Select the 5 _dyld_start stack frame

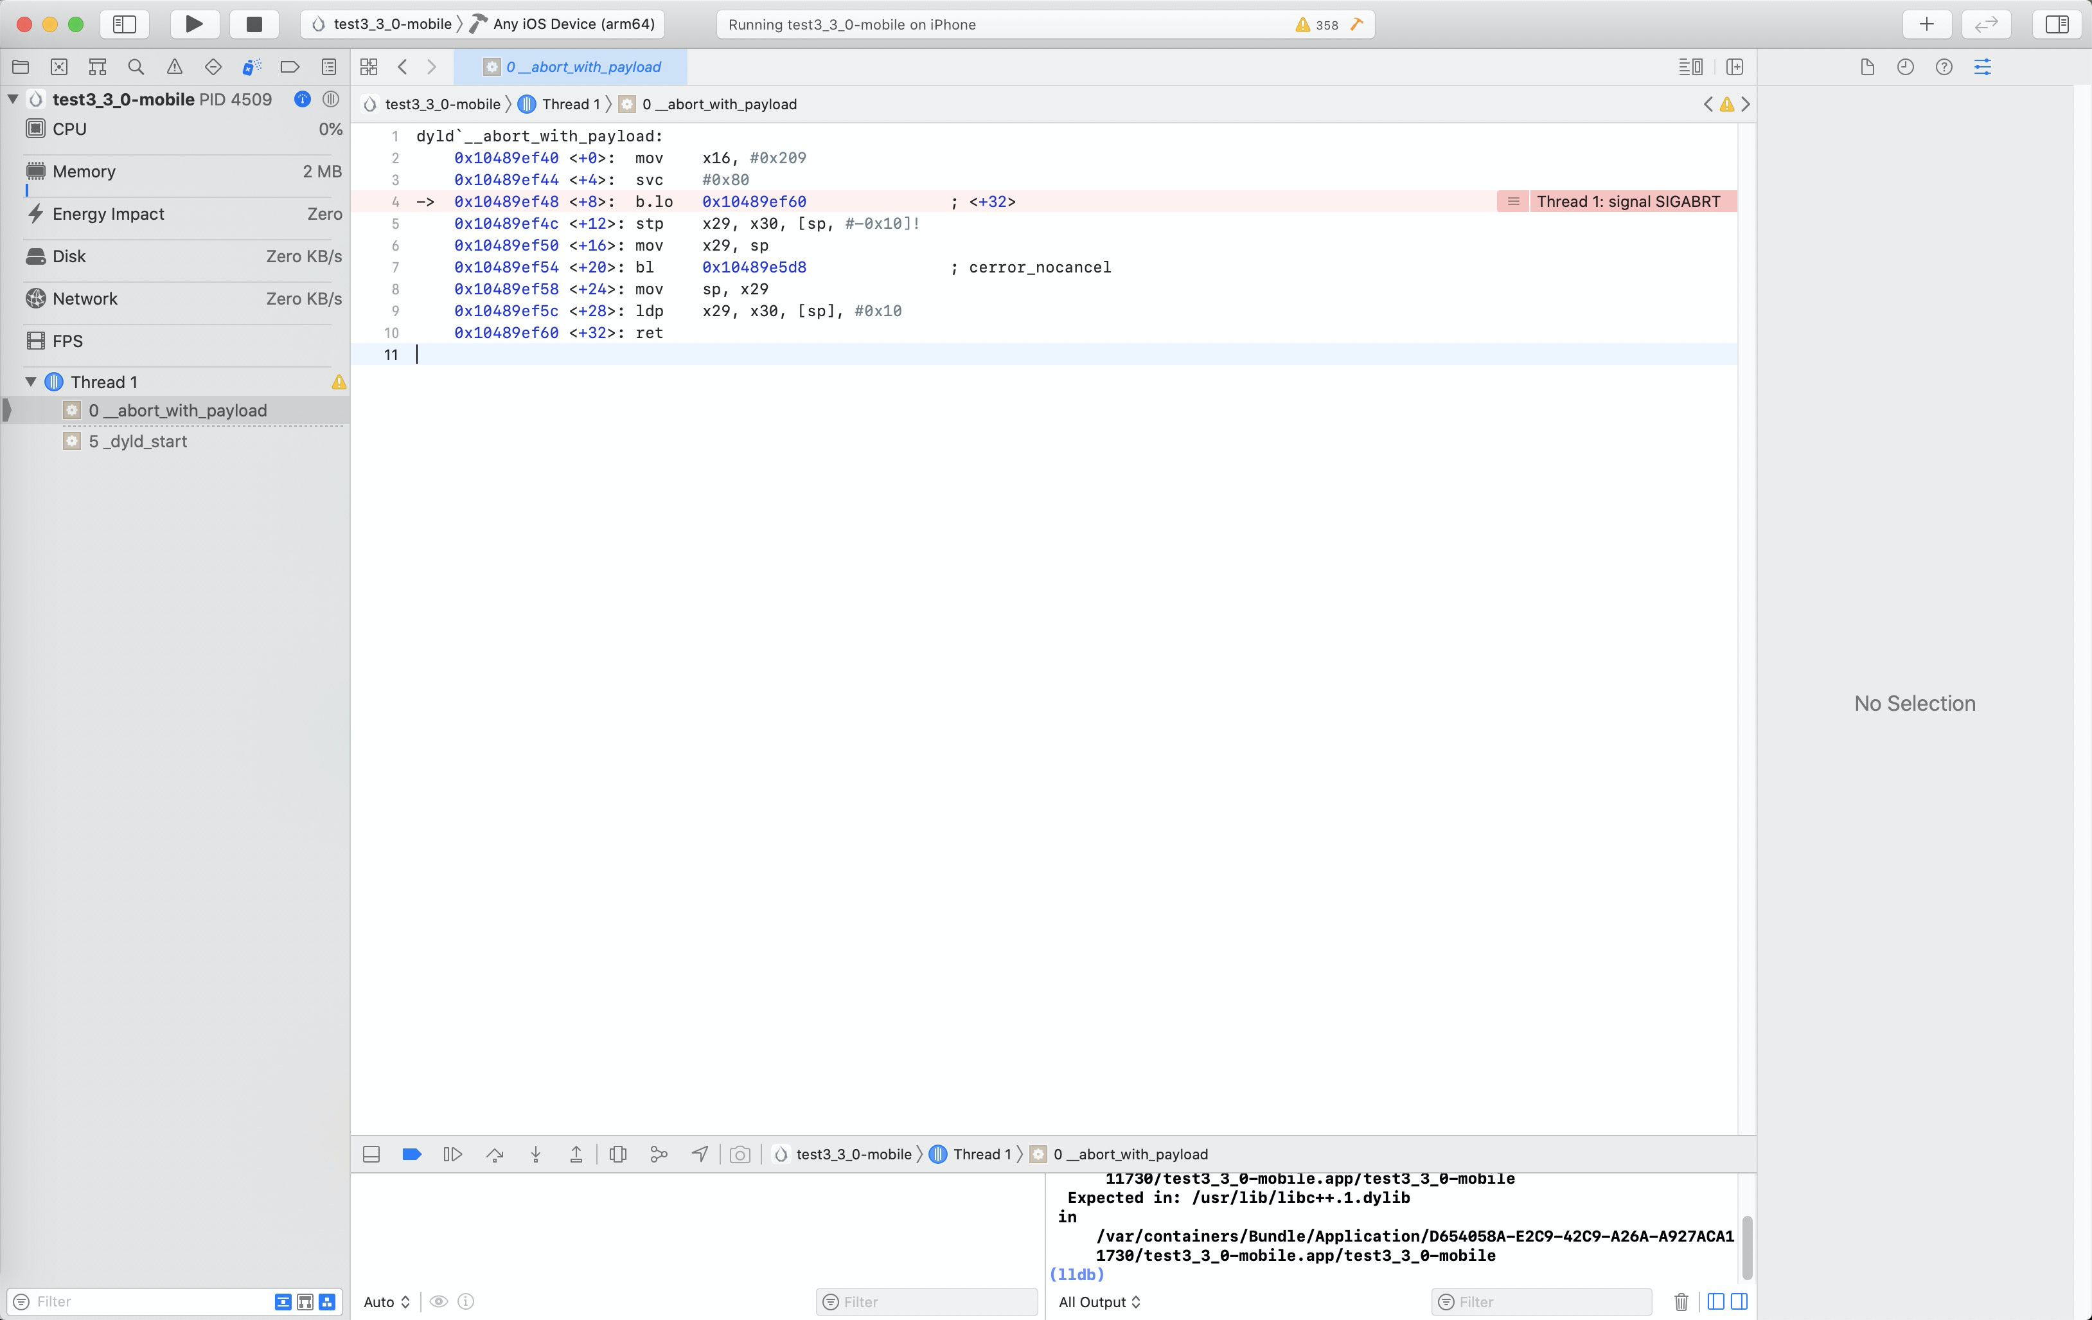(x=137, y=441)
